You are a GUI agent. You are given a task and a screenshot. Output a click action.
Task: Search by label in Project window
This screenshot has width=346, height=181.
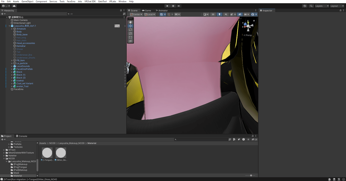coord(239,140)
